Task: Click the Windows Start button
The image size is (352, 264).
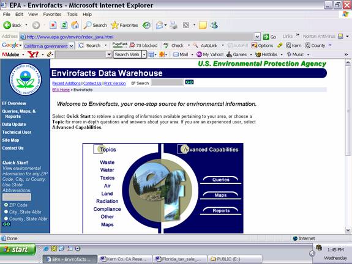Action: pos(18,249)
